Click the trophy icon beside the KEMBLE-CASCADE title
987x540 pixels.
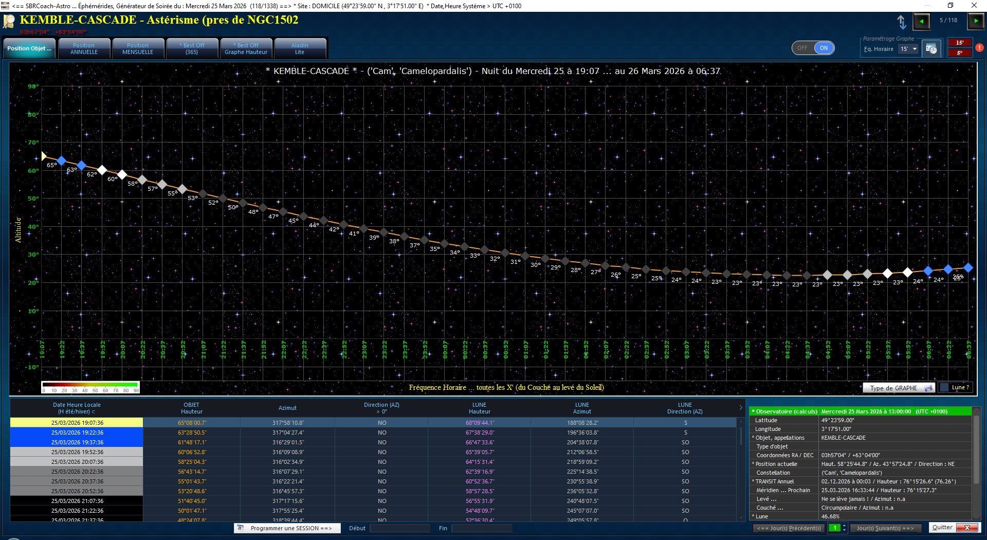pos(9,22)
